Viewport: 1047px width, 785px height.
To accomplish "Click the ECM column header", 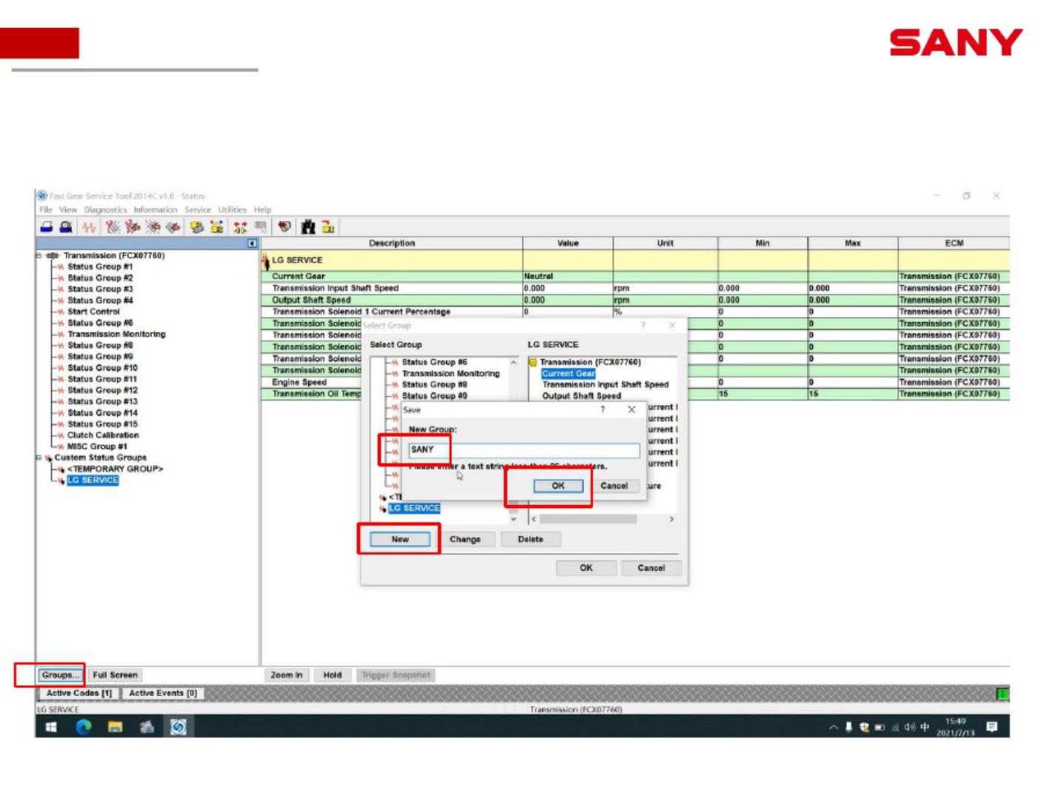I will point(954,243).
